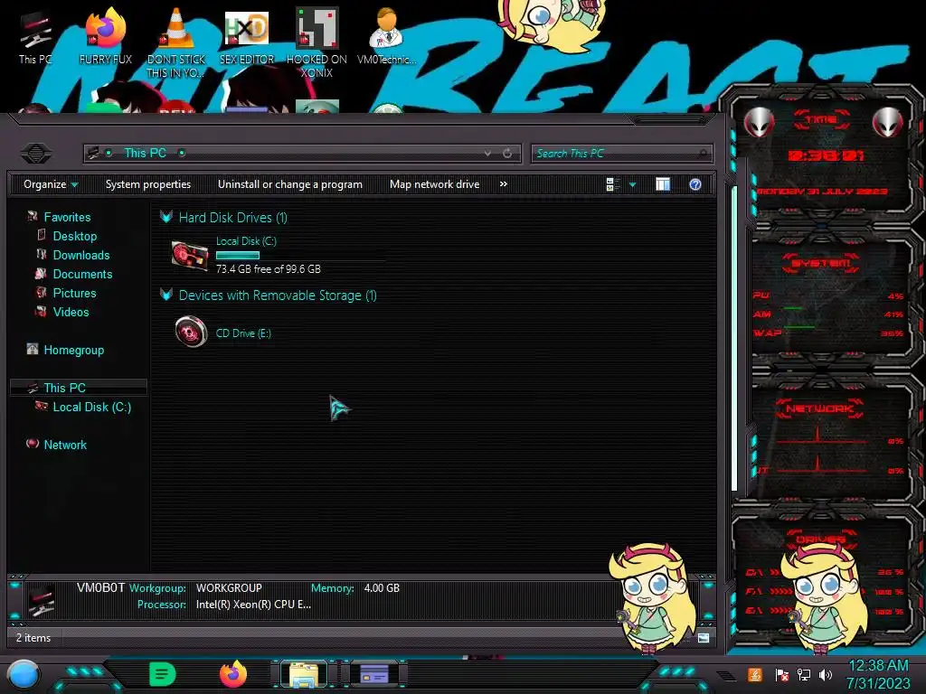Click the computer icon in details pane
The width and height of the screenshot is (926, 694).
click(41, 600)
